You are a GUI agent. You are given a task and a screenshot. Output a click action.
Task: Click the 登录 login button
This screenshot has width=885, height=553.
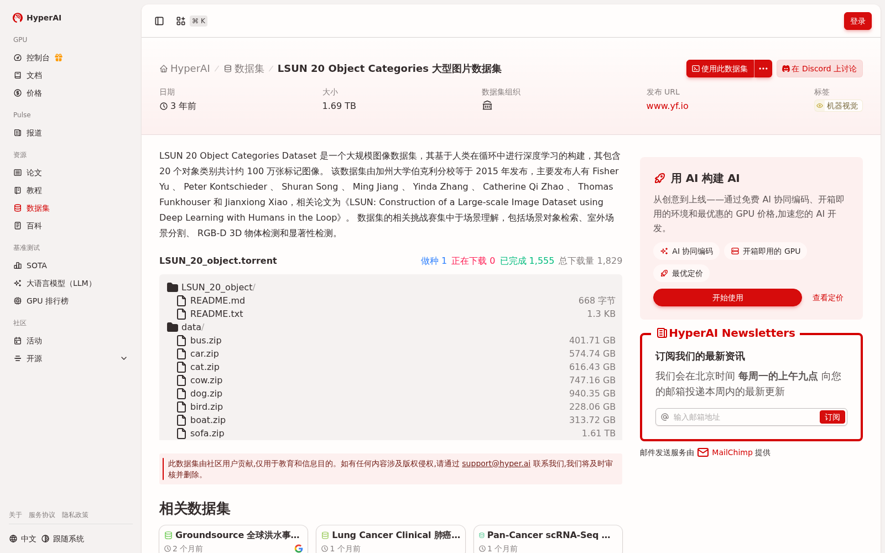tap(857, 21)
